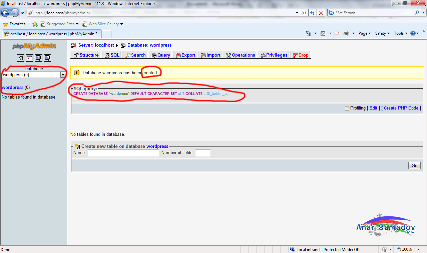
Task: Refresh the page with the Refresh icon
Action: pos(313,13)
